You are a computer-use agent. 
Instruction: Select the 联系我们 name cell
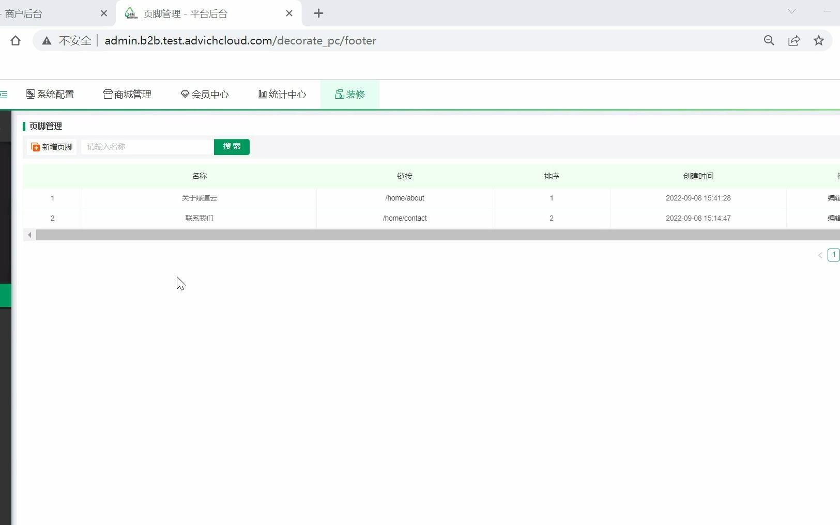coord(199,218)
